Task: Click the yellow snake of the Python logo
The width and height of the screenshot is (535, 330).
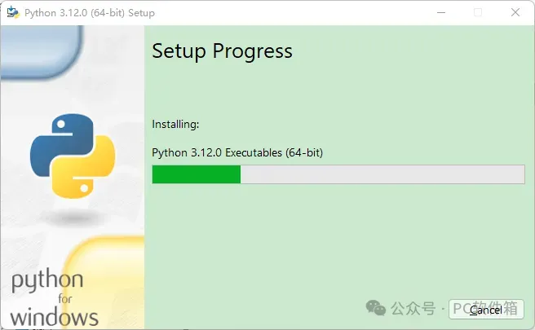Action: (87, 173)
